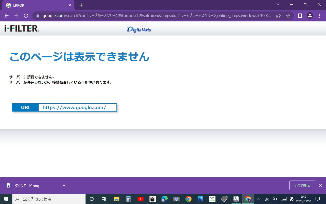Toggle the Japanese IME input mode
The height and width of the screenshot is (204, 326).
[292, 199]
